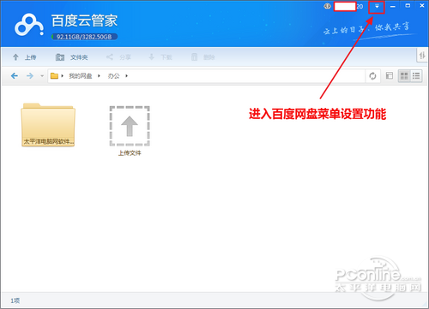Go back with the left arrow

tap(15, 76)
